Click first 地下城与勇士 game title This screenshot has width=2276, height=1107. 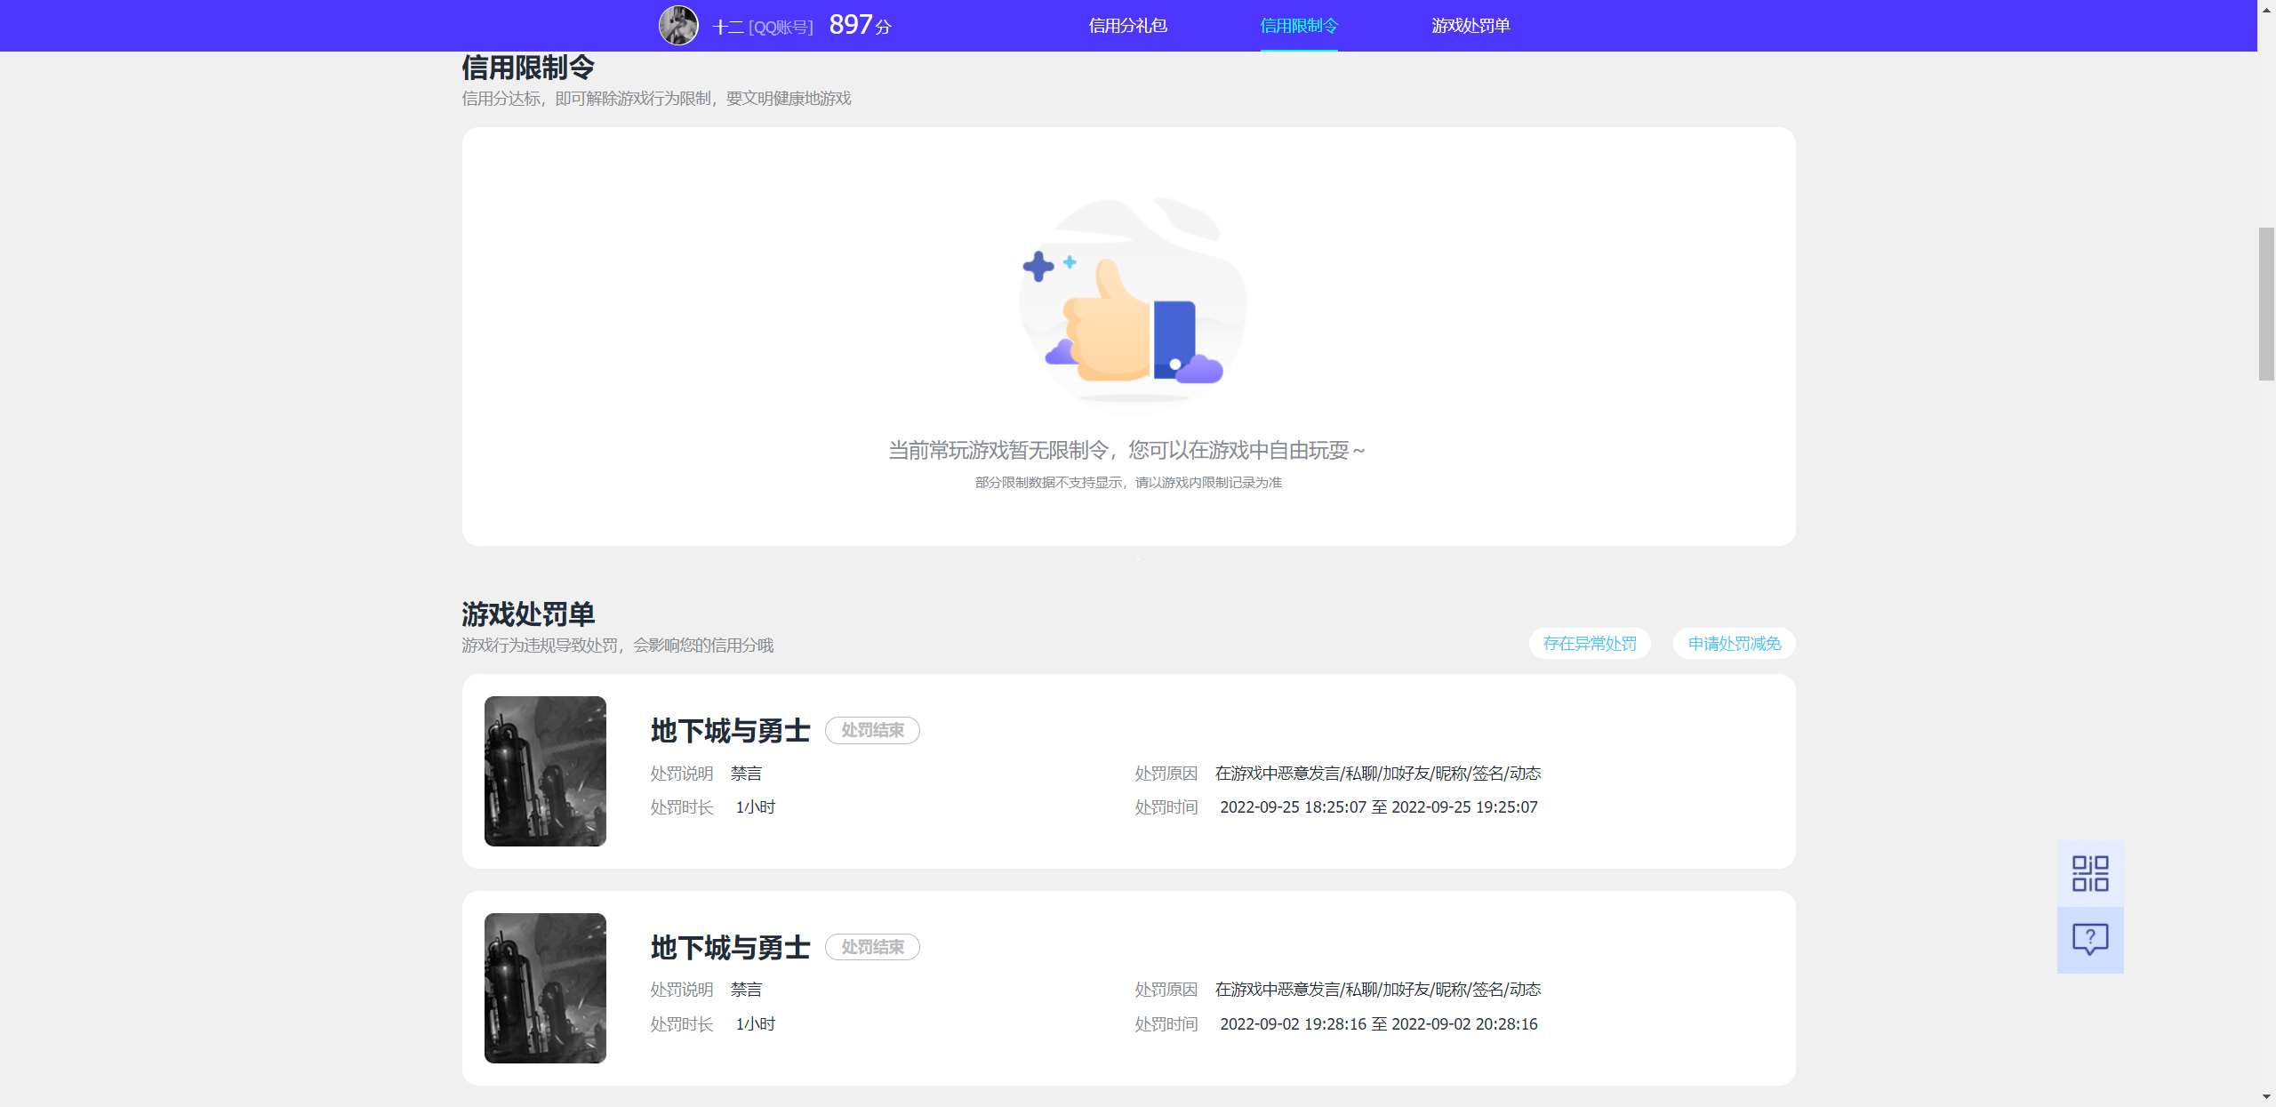(x=730, y=731)
